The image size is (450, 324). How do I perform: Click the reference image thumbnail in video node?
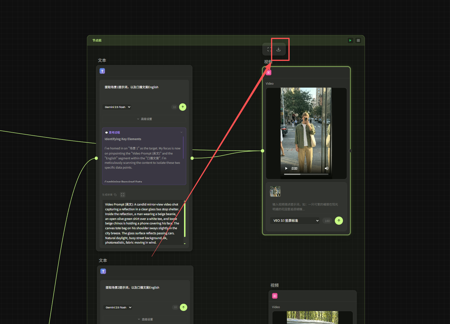point(275,191)
